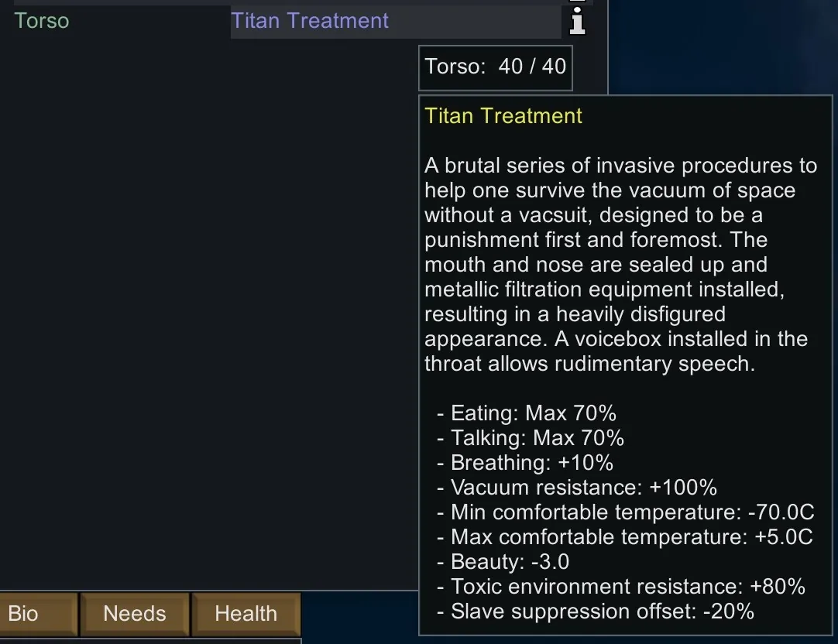Open the Bio tab
The image size is (838, 644).
(23, 614)
